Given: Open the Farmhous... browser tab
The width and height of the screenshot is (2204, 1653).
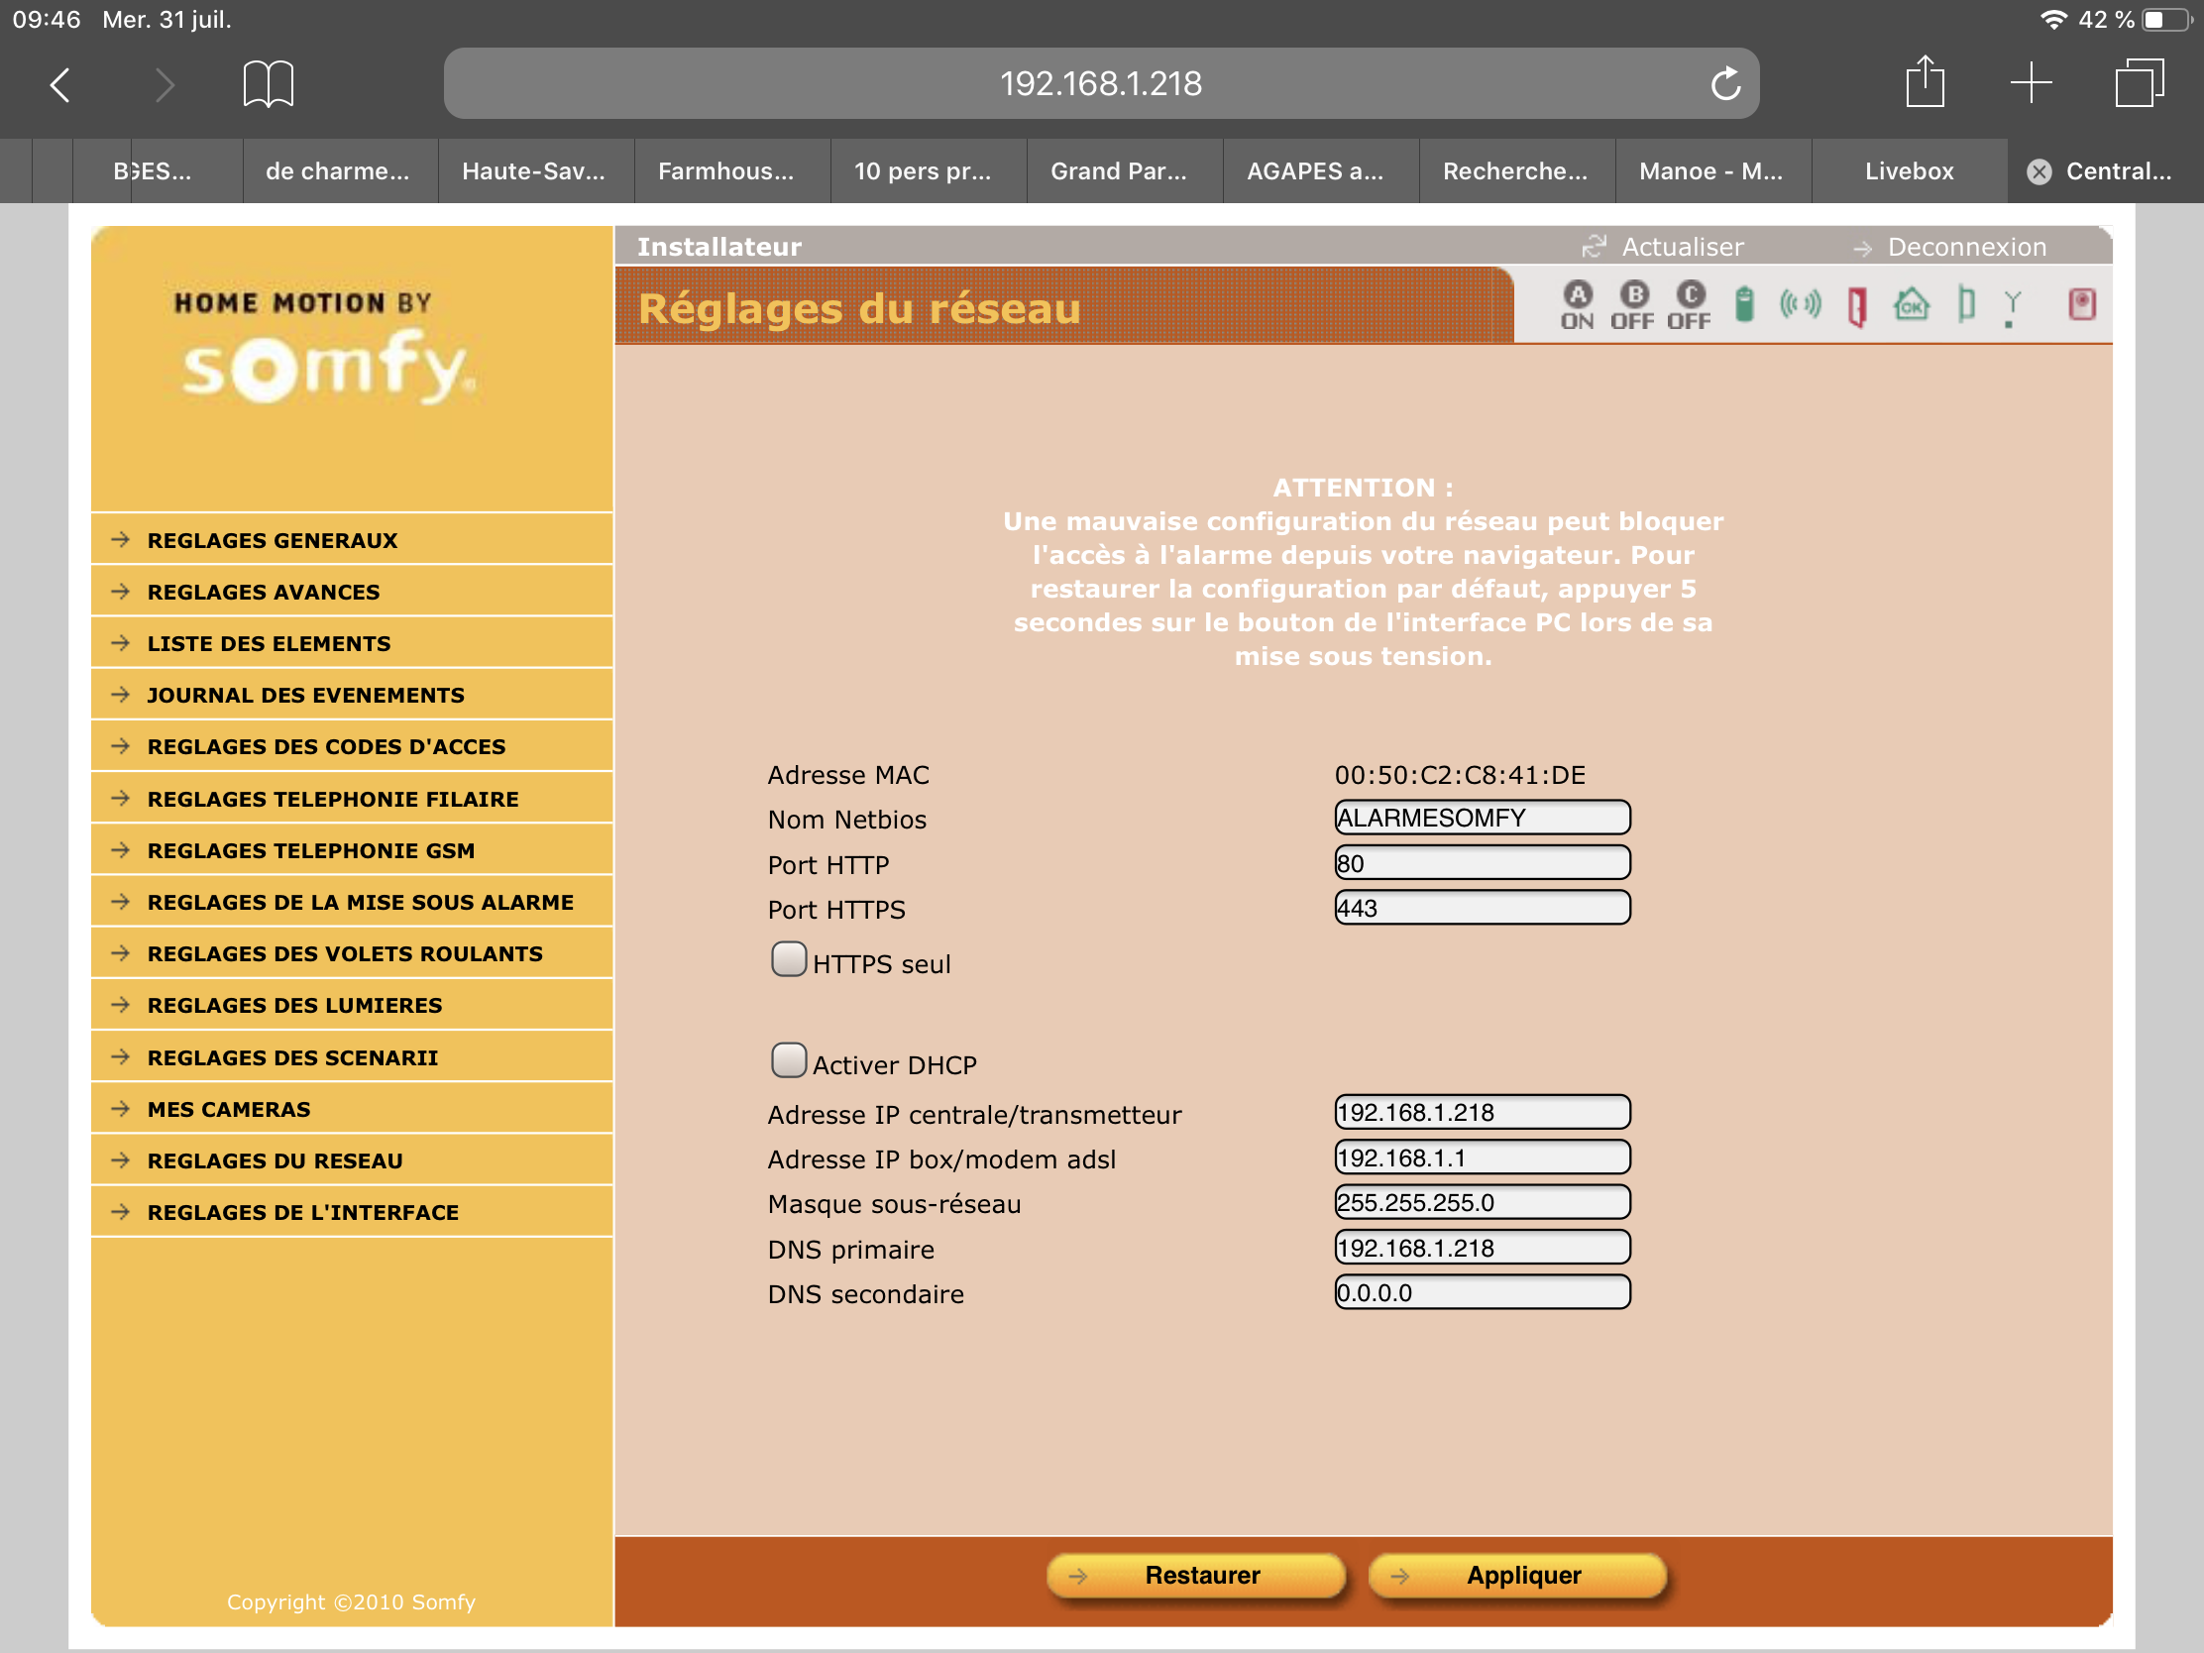Looking at the screenshot, I should pos(725,171).
